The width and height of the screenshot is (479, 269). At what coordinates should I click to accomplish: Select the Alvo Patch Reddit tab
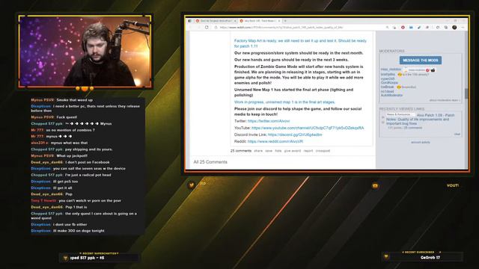[x=260, y=21]
